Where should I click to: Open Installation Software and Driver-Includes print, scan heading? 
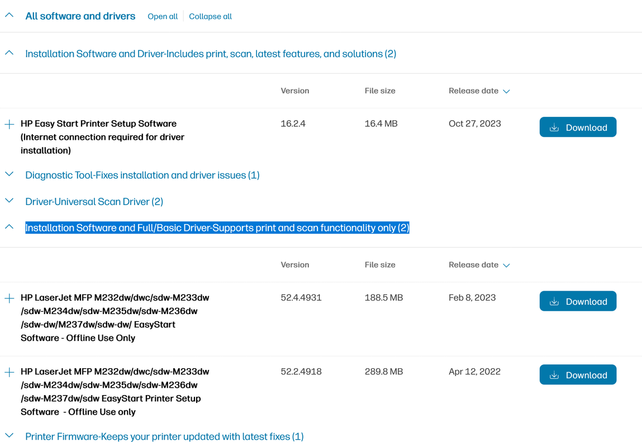coord(211,54)
